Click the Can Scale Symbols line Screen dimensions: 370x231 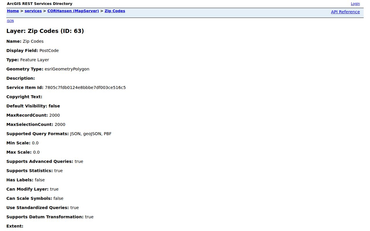pos(35,198)
